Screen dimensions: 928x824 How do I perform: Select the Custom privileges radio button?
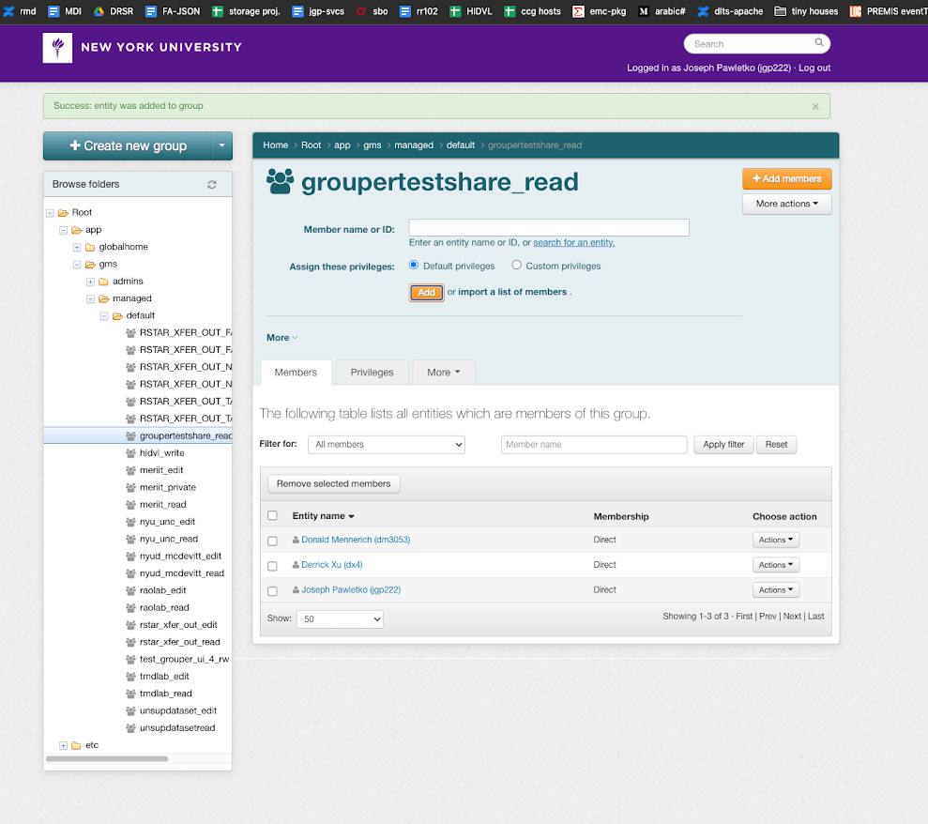tap(516, 266)
